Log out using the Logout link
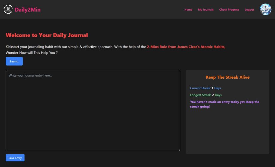This screenshot has height=167, width=275. [249, 10]
